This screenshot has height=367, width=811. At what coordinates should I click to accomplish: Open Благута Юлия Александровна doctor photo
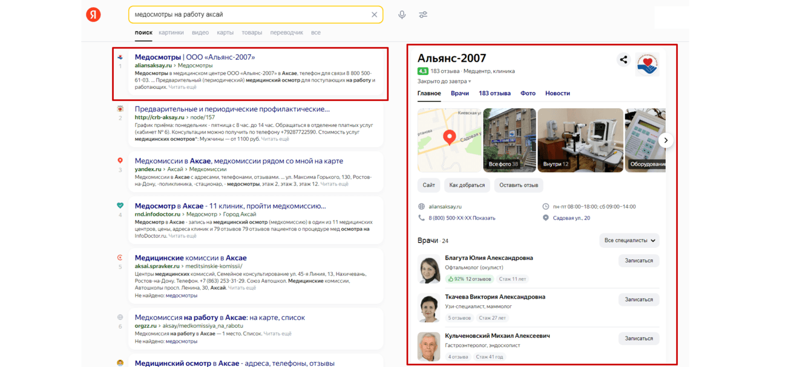coord(429,270)
